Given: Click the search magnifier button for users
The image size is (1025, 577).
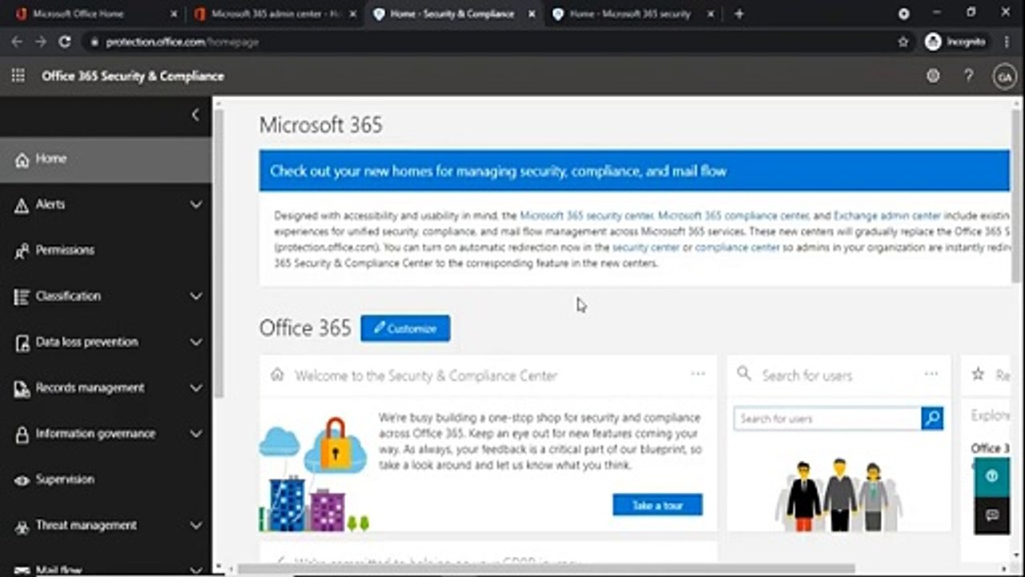Looking at the screenshot, I should (x=932, y=418).
